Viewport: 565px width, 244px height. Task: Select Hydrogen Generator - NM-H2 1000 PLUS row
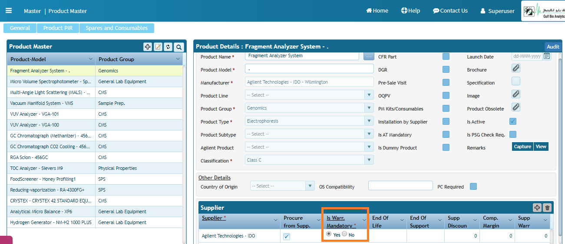(x=95, y=222)
